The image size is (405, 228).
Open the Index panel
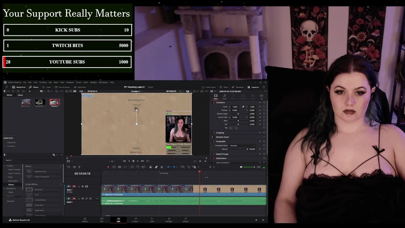coord(46,87)
